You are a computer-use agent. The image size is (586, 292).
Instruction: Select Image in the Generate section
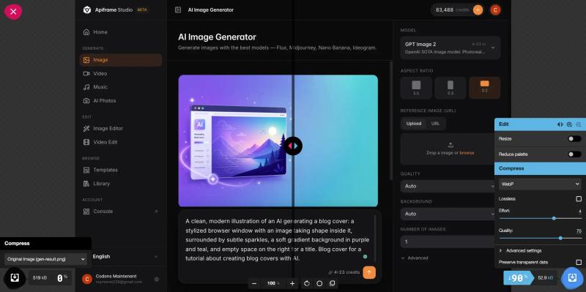pyautogui.click(x=120, y=60)
